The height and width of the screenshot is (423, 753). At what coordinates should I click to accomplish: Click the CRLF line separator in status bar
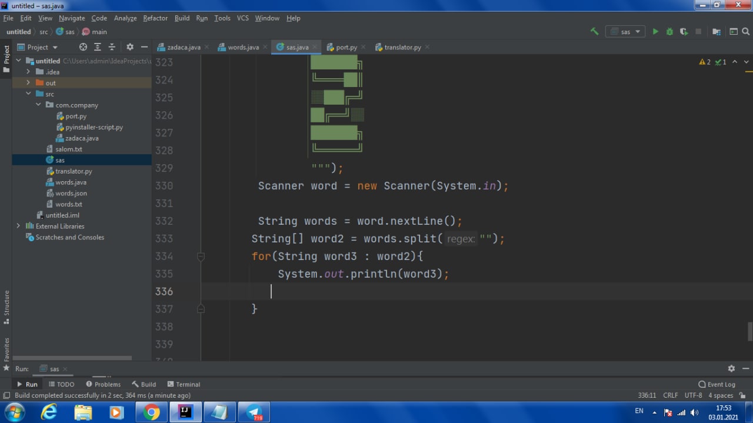pyautogui.click(x=670, y=395)
